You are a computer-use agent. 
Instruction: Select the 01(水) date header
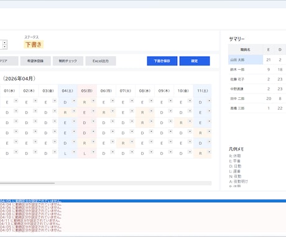click(9, 91)
